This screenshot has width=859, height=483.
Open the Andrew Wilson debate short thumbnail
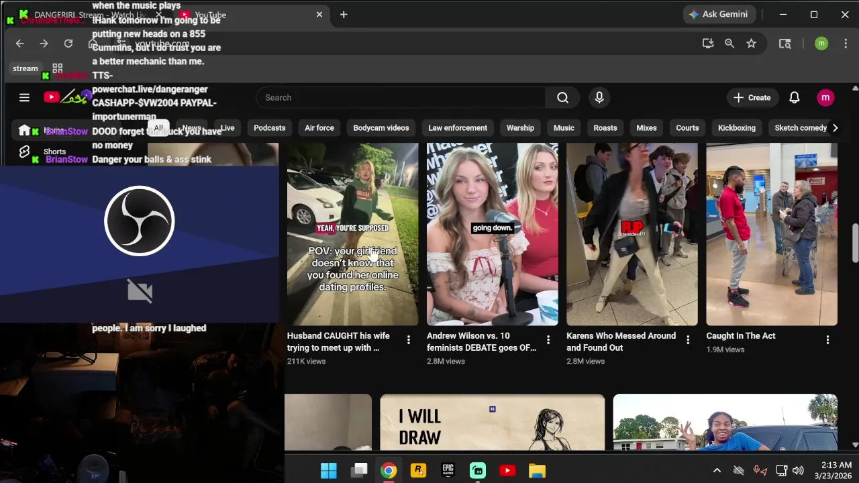493,234
